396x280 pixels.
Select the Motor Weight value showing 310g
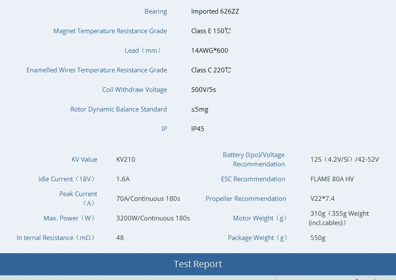(339, 218)
